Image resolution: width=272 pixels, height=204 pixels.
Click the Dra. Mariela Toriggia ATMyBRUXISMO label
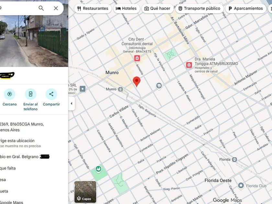tap(216, 62)
